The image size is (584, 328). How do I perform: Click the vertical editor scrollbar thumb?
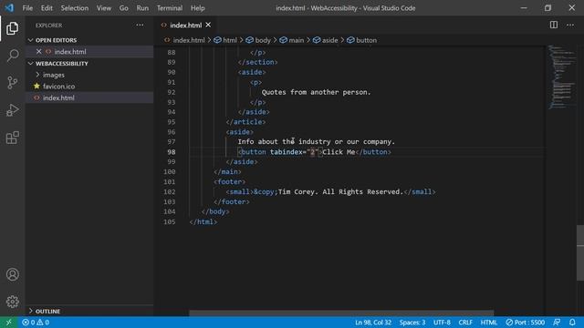click(580, 253)
